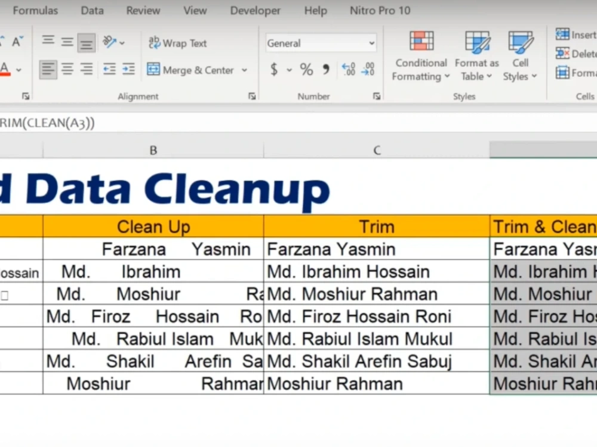Select cell 'Md. Moshiur Rahman' in Trim column
This screenshot has height=447, width=597.
pos(377,294)
